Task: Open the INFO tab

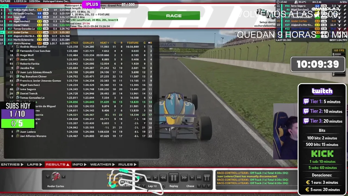Action: [x=79, y=164]
